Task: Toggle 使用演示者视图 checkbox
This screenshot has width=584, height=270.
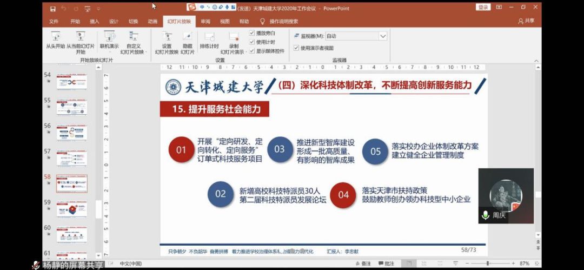Action: click(x=296, y=48)
